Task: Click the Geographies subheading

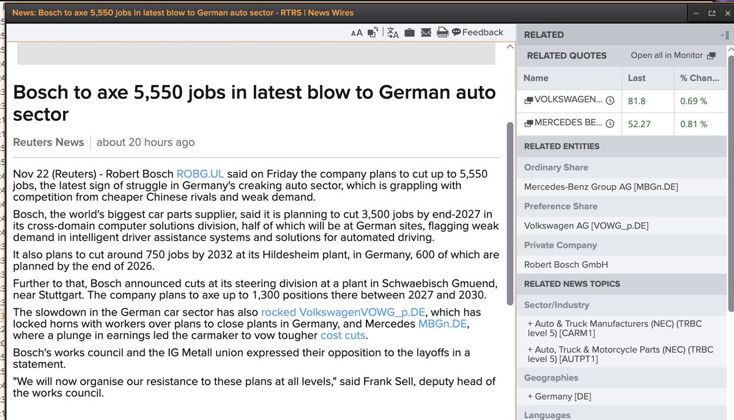Action: [551, 378]
